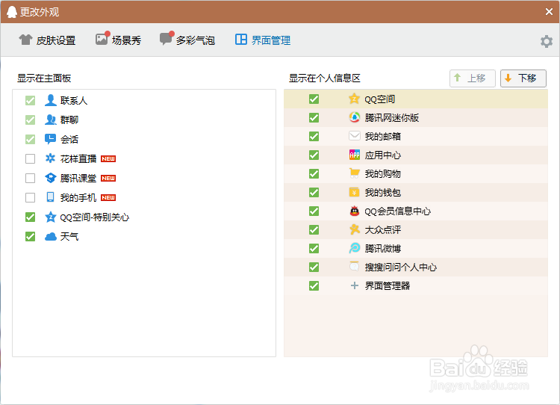Select the 界面管理 tab
This screenshot has width=560, height=405.
point(263,40)
